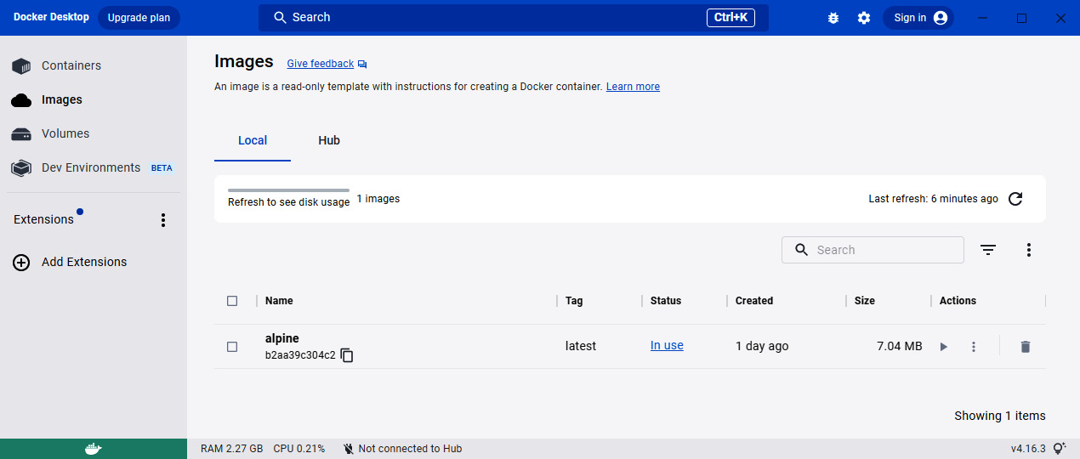
Task: Delete the alpine image trash icon
Action: pos(1026,347)
